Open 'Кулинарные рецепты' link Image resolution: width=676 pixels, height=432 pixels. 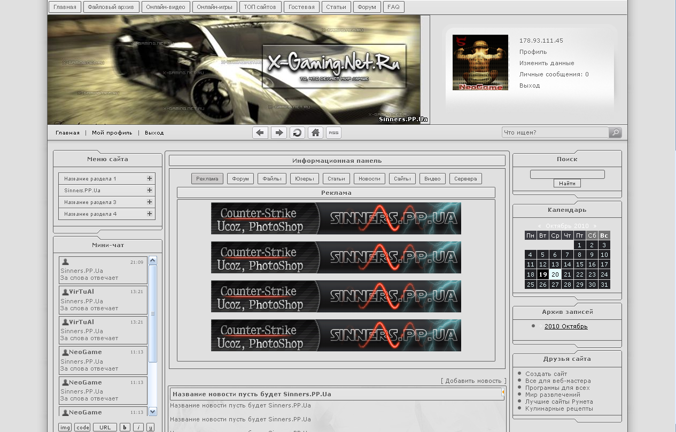point(559,409)
